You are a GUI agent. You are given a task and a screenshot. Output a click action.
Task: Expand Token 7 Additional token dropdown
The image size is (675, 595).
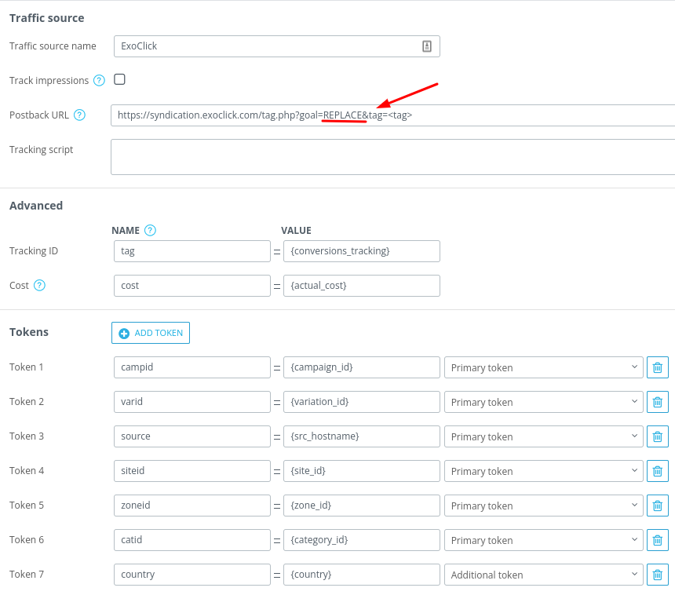[x=543, y=575]
